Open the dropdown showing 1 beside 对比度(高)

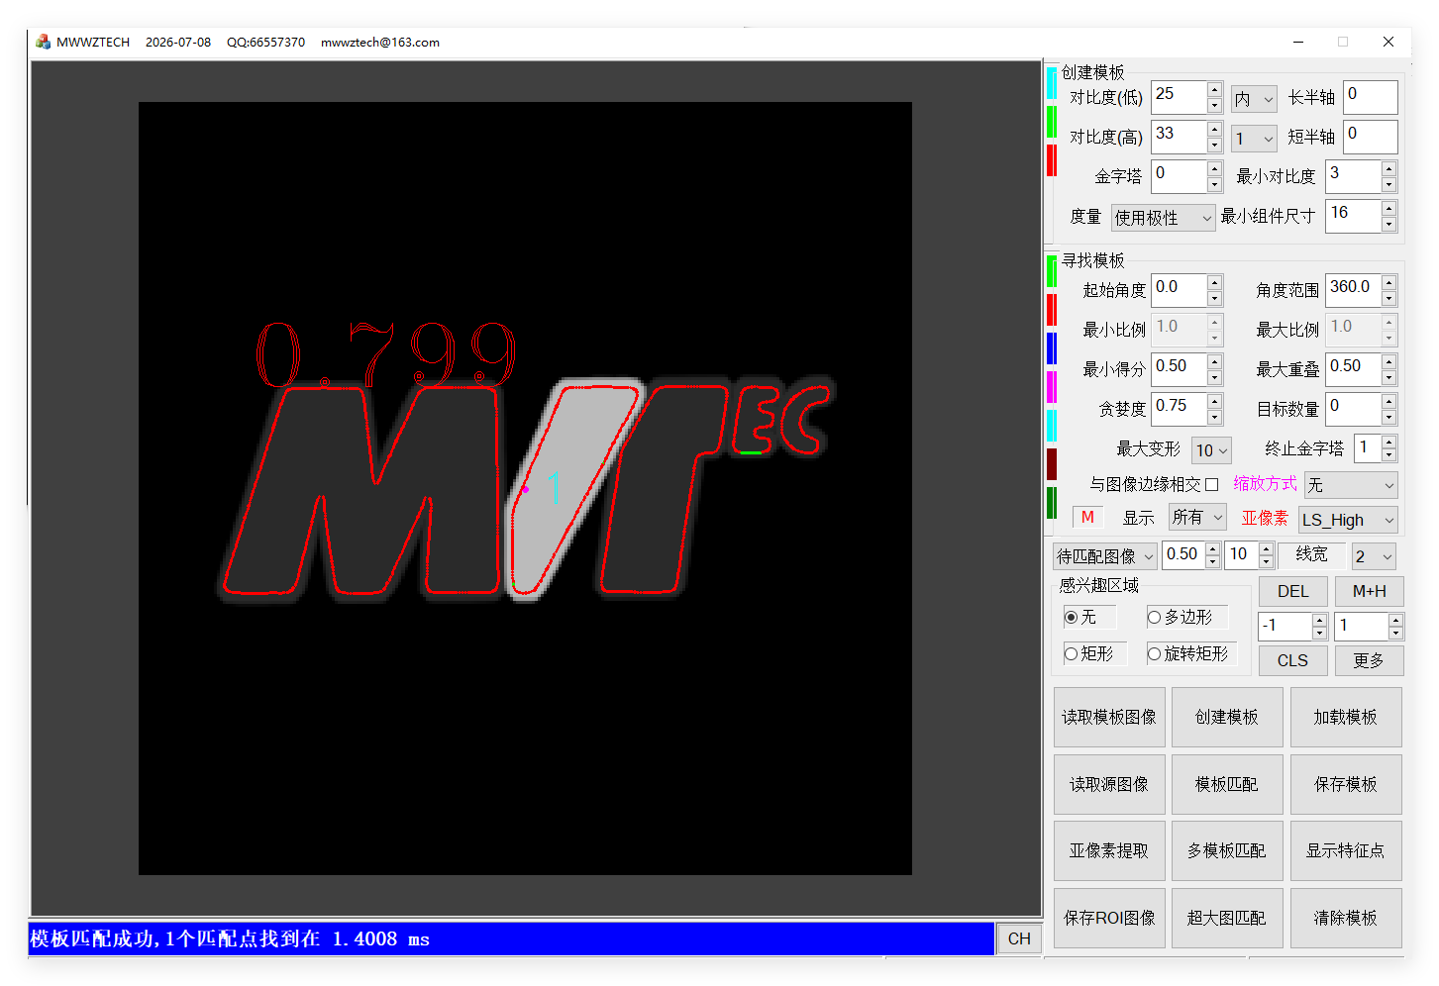pyautogui.click(x=1254, y=139)
